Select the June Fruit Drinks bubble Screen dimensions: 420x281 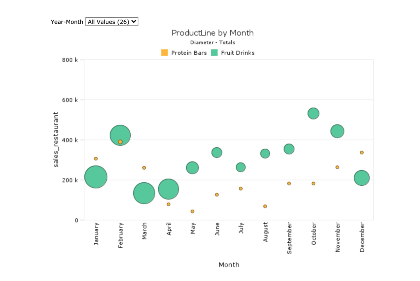217,152
